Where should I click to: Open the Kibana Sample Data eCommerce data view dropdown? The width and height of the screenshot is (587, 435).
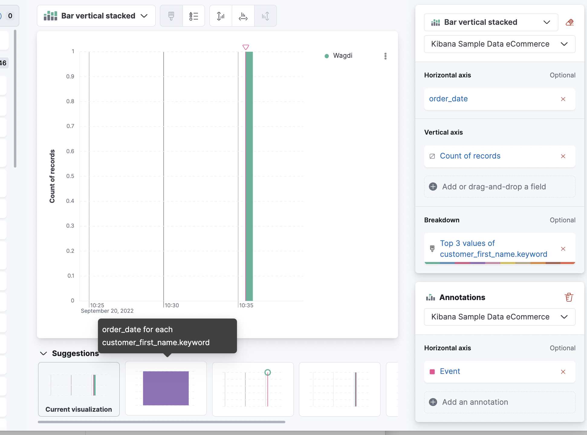coord(499,44)
